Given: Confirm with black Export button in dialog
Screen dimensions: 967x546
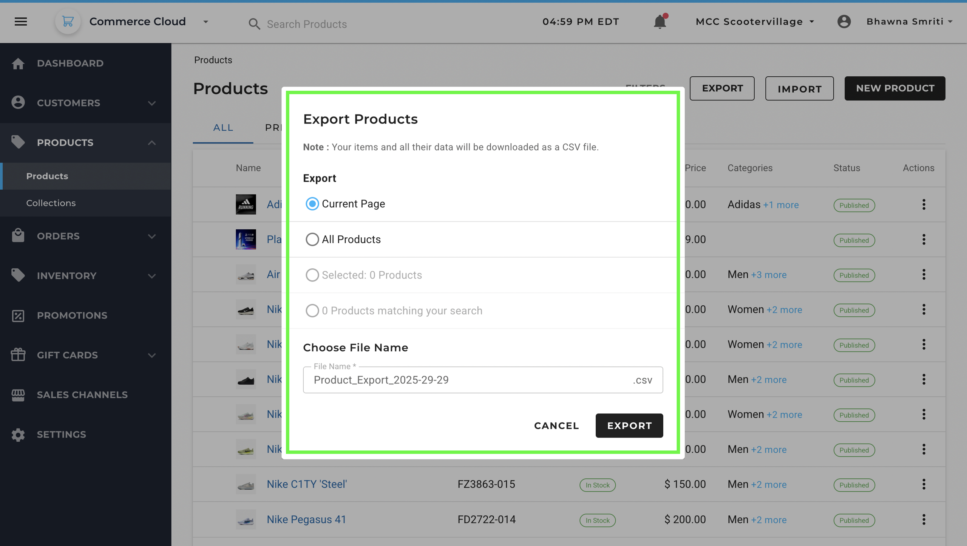Looking at the screenshot, I should pyautogui.click(x=629, y=426).
